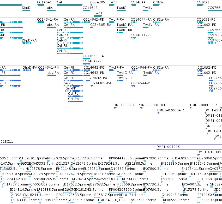Select the GH09391.3prime EST label

[x=33, y=158]
